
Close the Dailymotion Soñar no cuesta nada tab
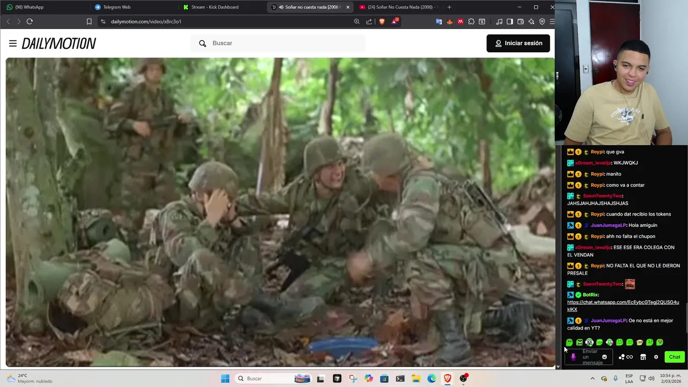click(x=348, y=7)
